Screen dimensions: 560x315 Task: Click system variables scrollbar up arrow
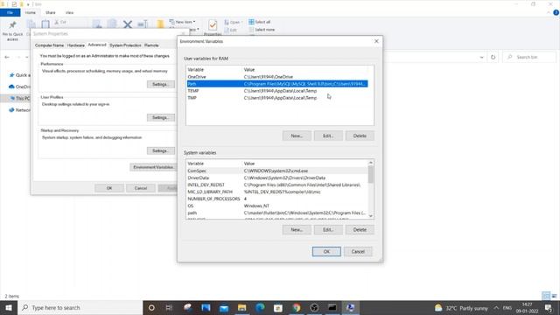(x=371, y=163)
